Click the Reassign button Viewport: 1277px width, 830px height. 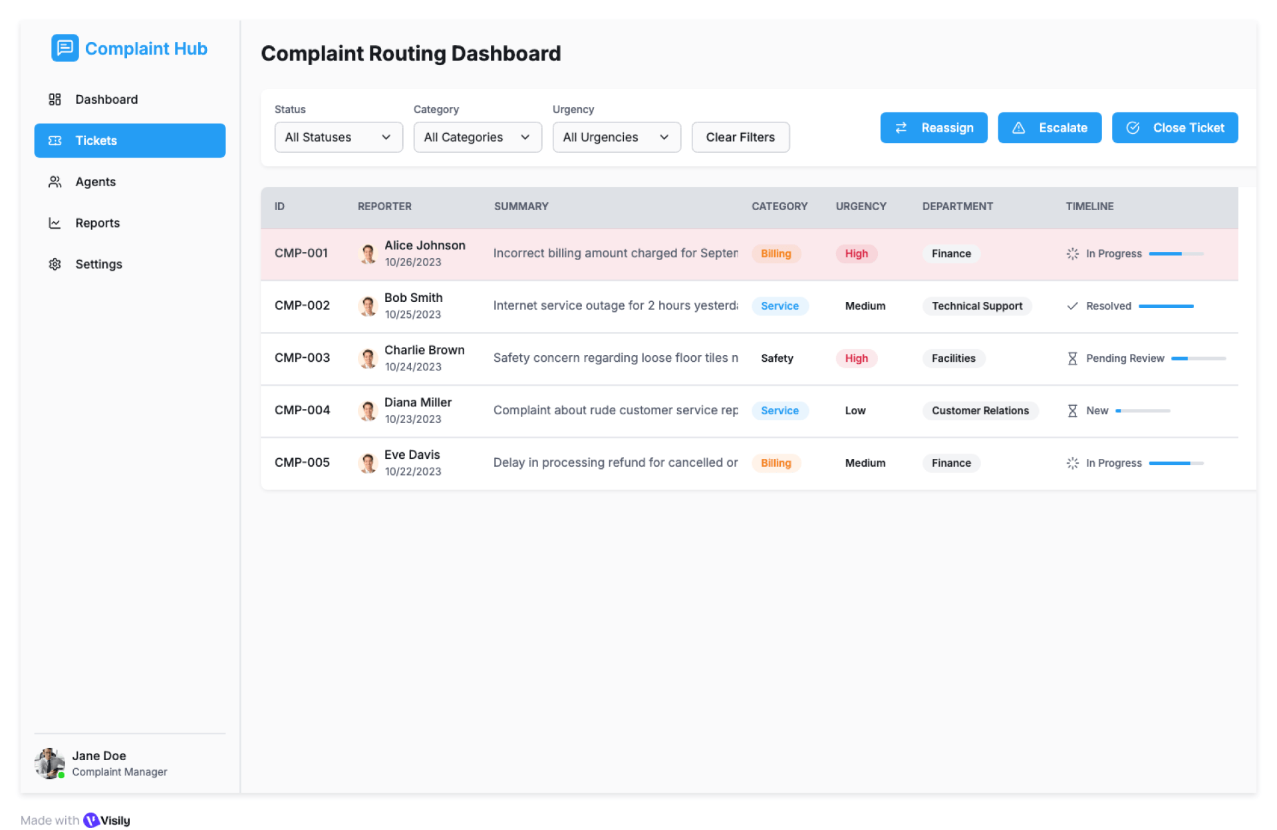pyautogui.click(x=933, y=128)
